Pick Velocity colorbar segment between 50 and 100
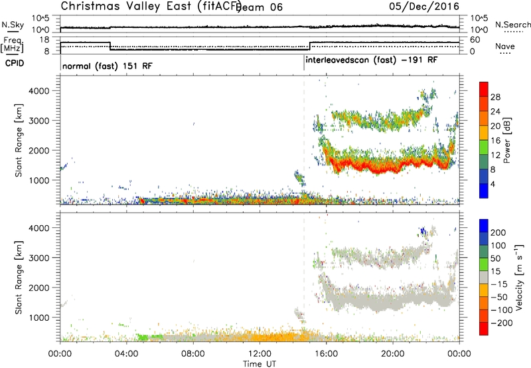 pos(484,252)
